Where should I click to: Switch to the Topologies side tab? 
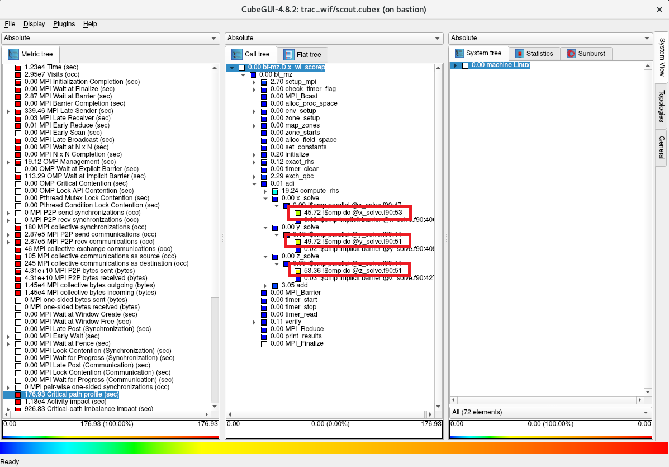661,106
